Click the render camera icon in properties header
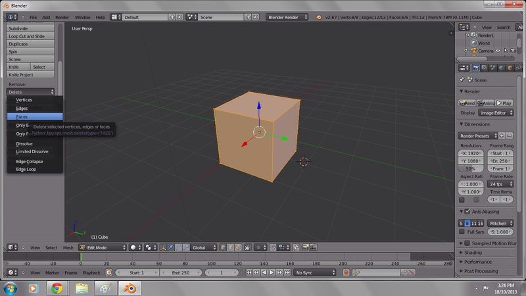526x296 pixels. click(x=475, y=68)
